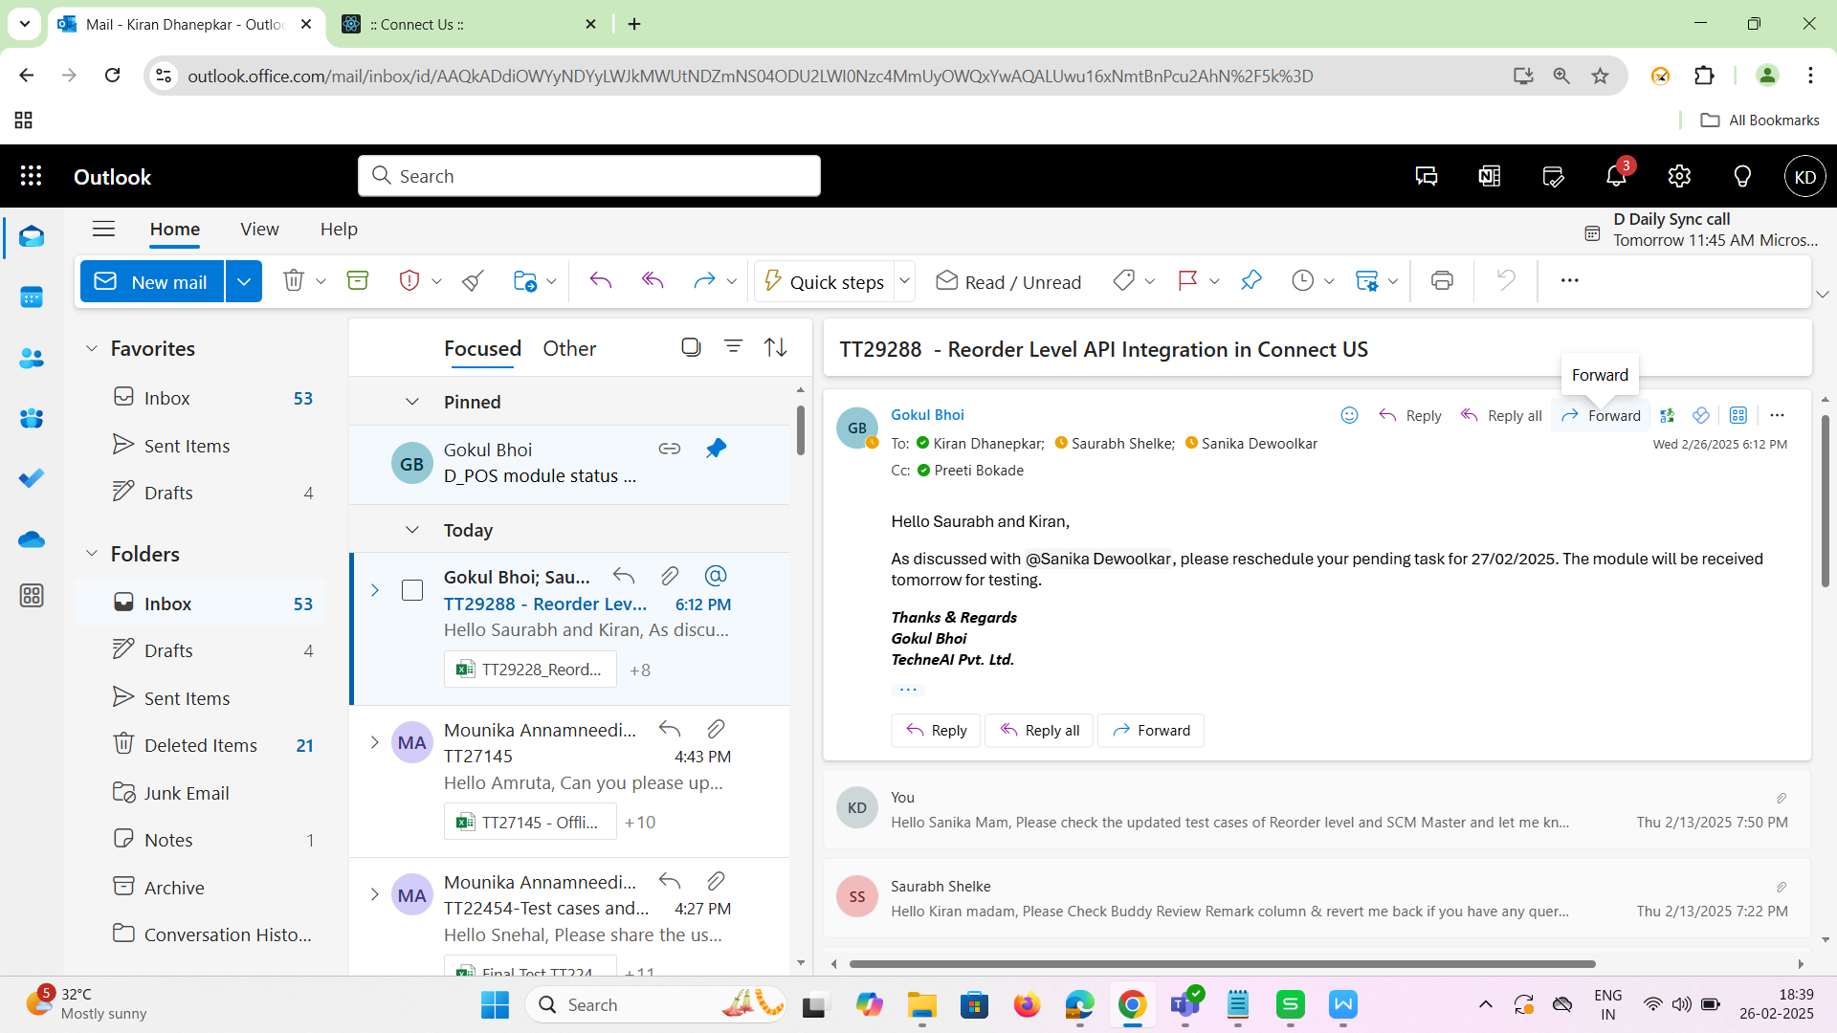
Task: Open the TT29228_Reord attachment chip
Action: (x=530, y=670)
